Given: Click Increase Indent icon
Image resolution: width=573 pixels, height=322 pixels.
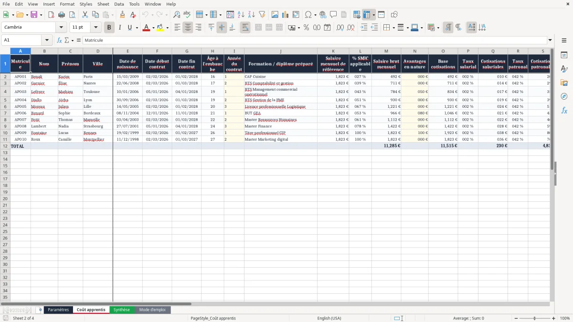Looking at the screenshot, I should [x=364, y=28].
